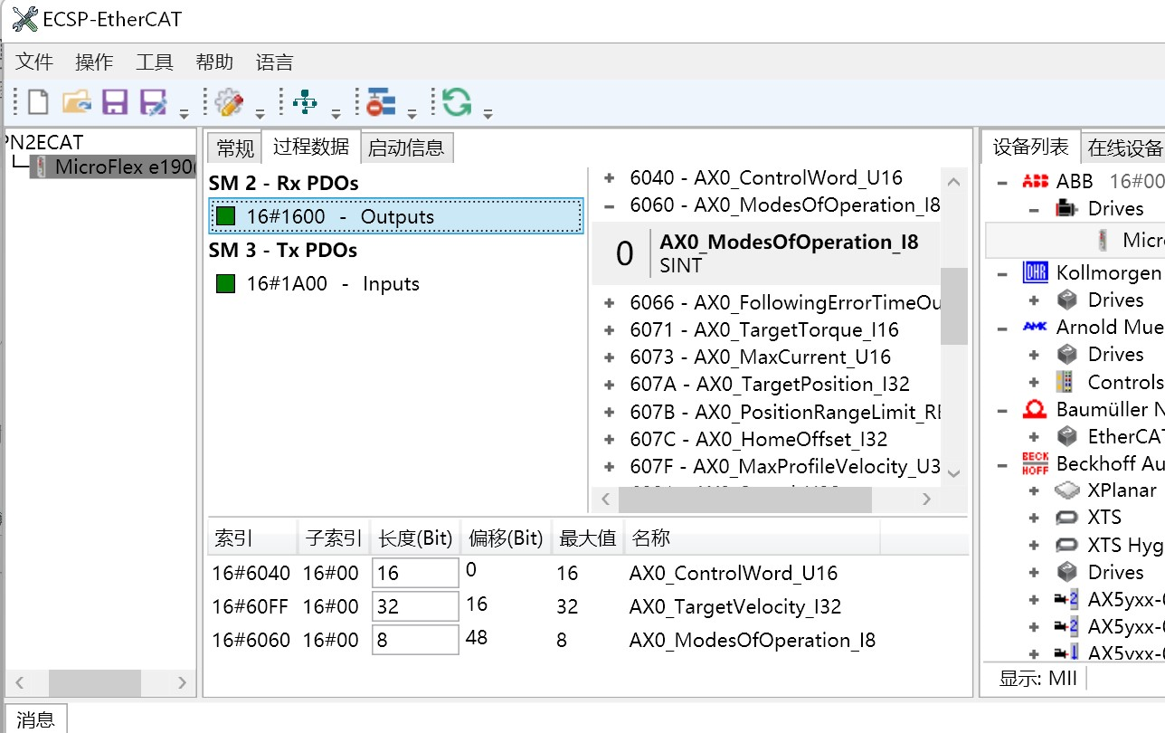Screen dimensions: 1165x733
Task: Expand 607B AX0_PositionRangeLimit entry
Action: click(610, 413)
